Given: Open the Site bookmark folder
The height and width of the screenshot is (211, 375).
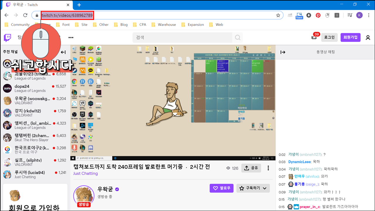Looking at the screenshot, I should point(81,25).
